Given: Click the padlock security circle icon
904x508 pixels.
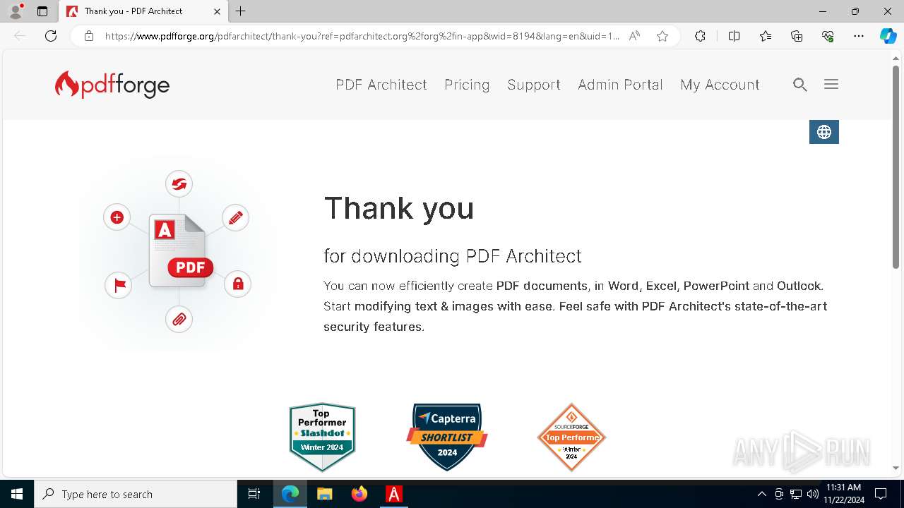Looking at the screenshot, I should (238, 284).
